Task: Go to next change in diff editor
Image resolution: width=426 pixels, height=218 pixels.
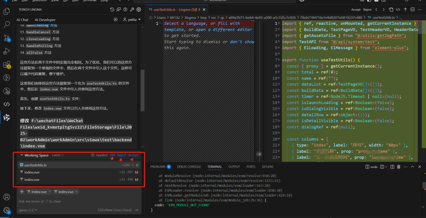Action: click(383, 9)
